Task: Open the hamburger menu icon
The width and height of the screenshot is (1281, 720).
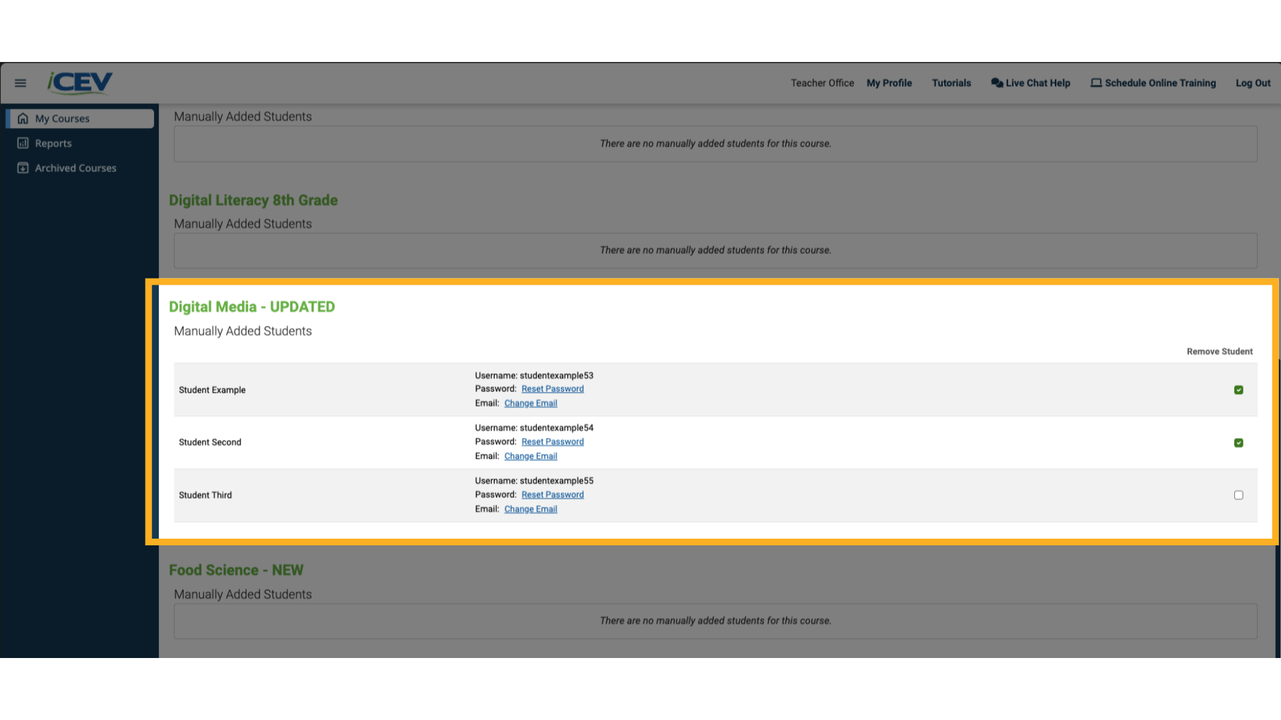Action: click(21, 83)
